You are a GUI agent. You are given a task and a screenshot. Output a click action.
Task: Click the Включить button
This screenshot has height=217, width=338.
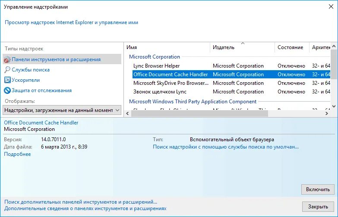[x=318, y=189]
